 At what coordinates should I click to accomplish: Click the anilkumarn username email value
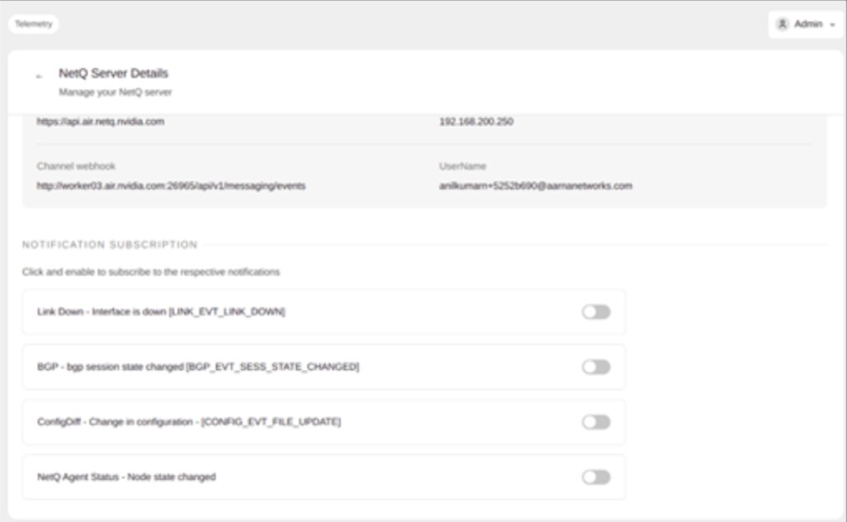pyautogui.click(x=535, y=186)
